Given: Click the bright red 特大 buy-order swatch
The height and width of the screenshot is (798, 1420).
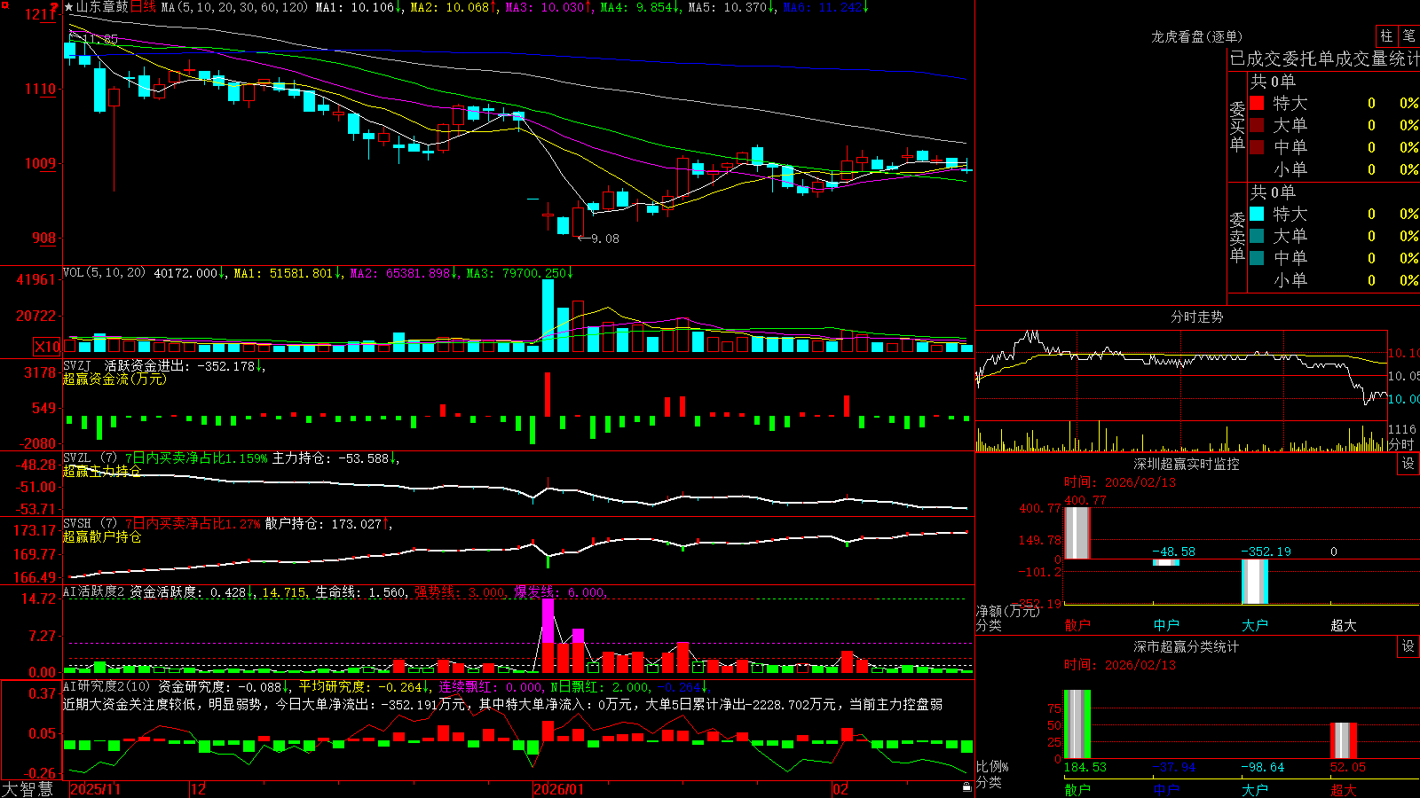Looking at the screenshot, I should (x=1257, y=103).
